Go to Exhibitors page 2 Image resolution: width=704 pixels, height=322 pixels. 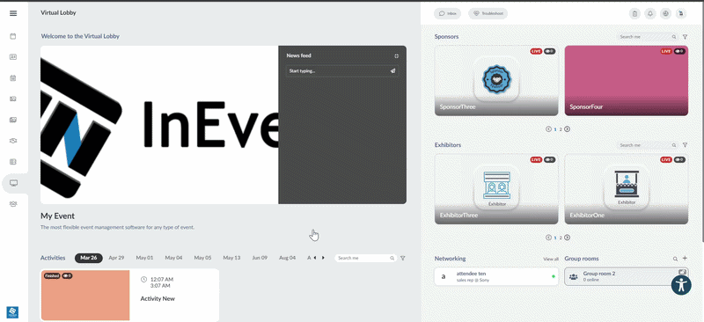click(561, 238)
